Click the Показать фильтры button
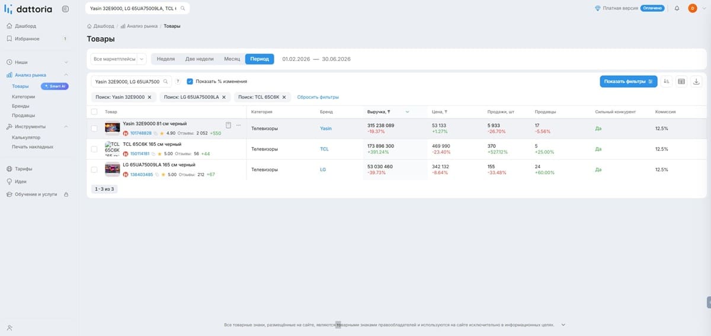Viewport: 711px width, 336px height. (x=628, y=81)
